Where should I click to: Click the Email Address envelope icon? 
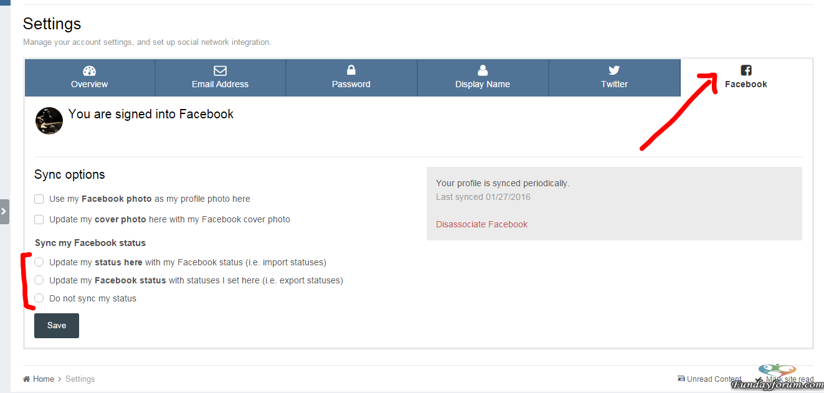coord(220,70)
